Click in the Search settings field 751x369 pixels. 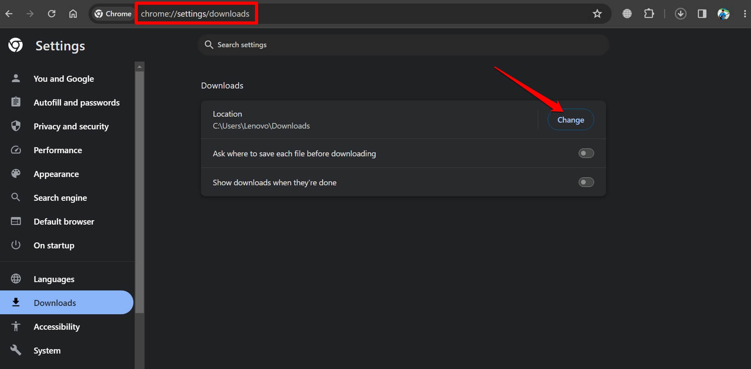(403, 45)
